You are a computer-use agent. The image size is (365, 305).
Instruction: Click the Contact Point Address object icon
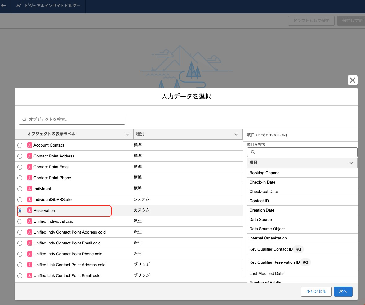[x=29, y=156]
